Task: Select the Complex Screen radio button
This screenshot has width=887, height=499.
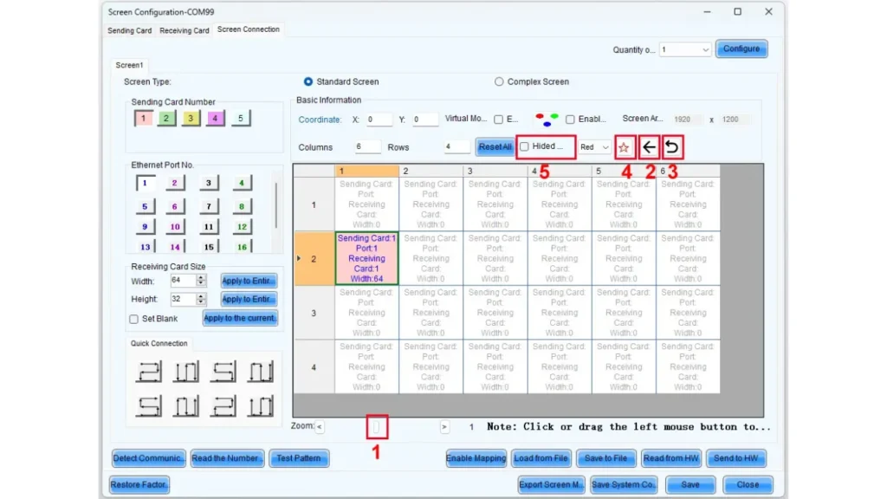Action: (x=499, y=81)
